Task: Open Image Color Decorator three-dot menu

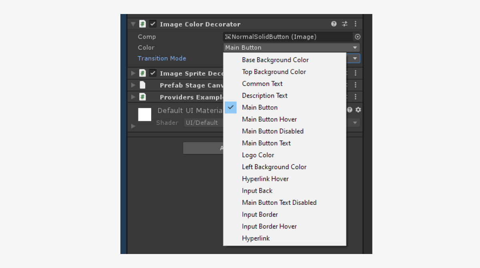Action: (355, 24)
